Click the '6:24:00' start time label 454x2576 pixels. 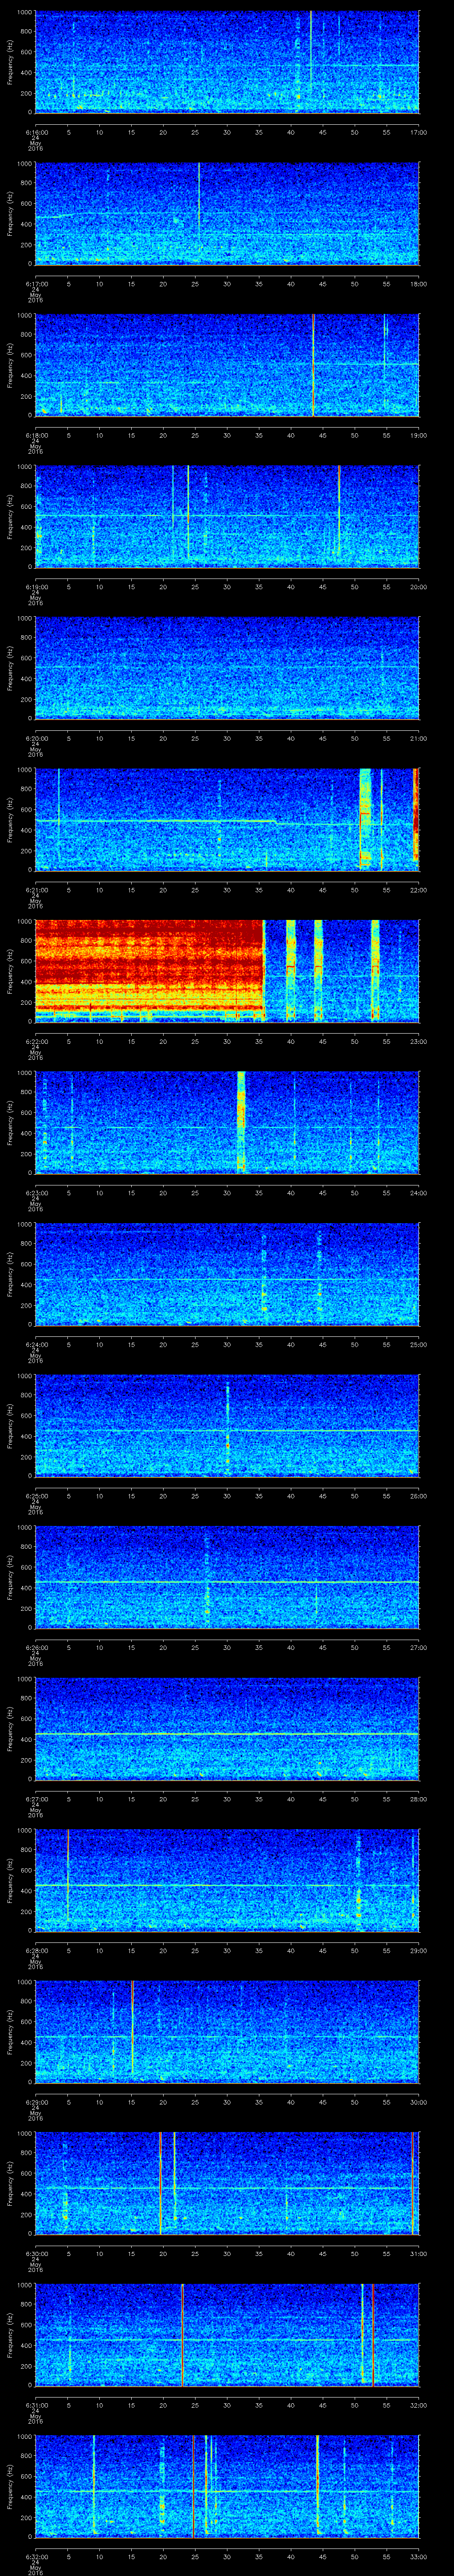pos(36,1344)
